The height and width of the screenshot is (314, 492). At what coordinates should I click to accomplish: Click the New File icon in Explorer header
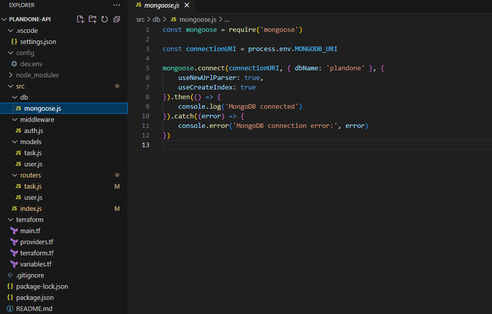point(80,19)
